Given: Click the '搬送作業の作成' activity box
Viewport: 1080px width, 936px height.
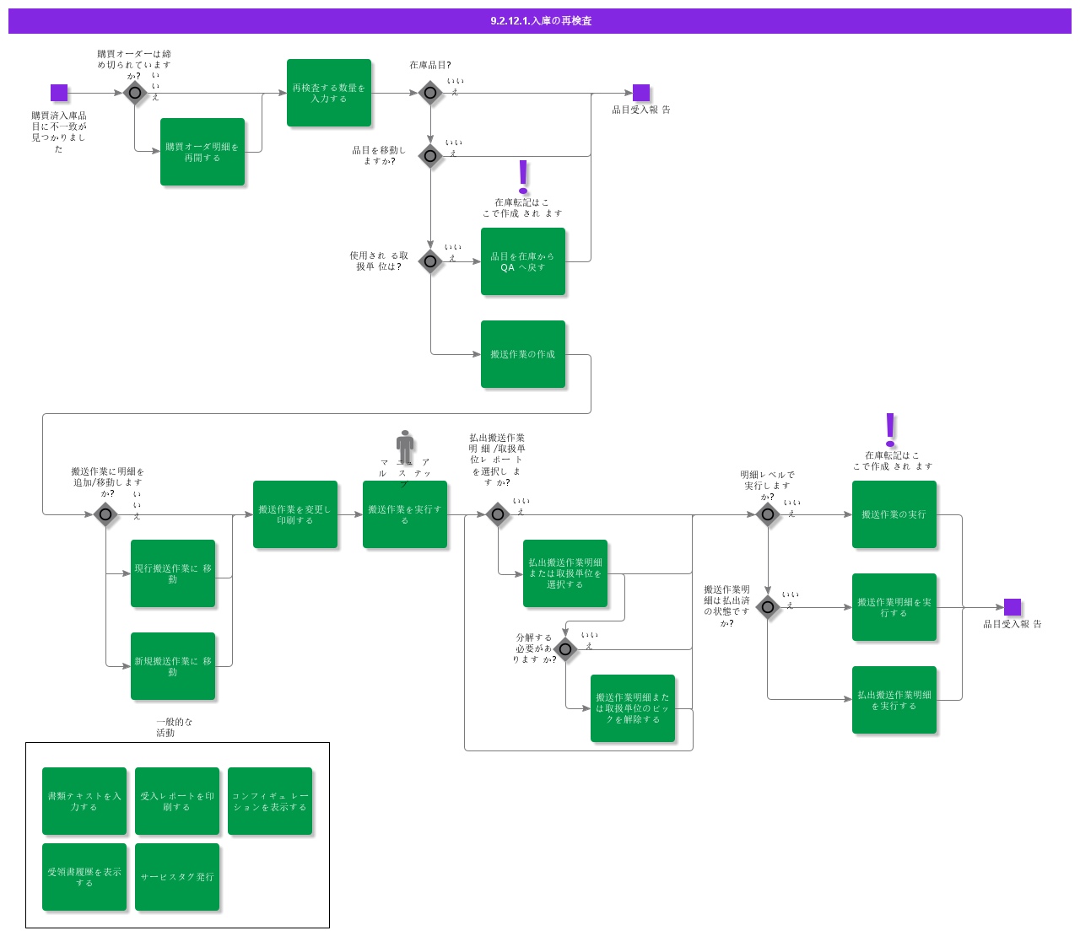Looking at the screenshot, I should coord(523,354).
